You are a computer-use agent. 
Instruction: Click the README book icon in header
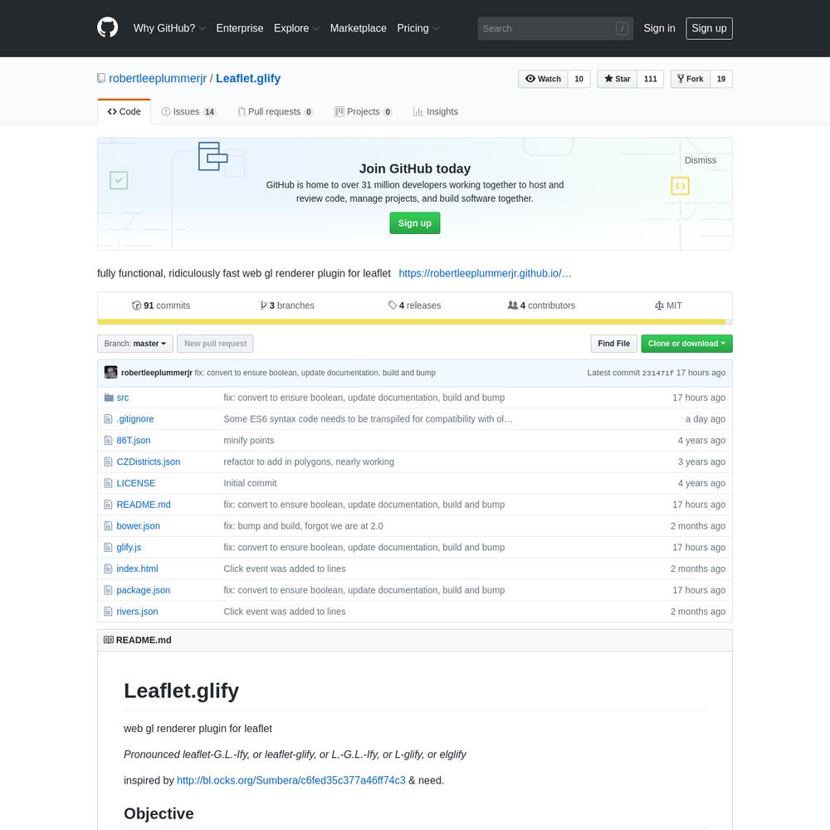109,640
